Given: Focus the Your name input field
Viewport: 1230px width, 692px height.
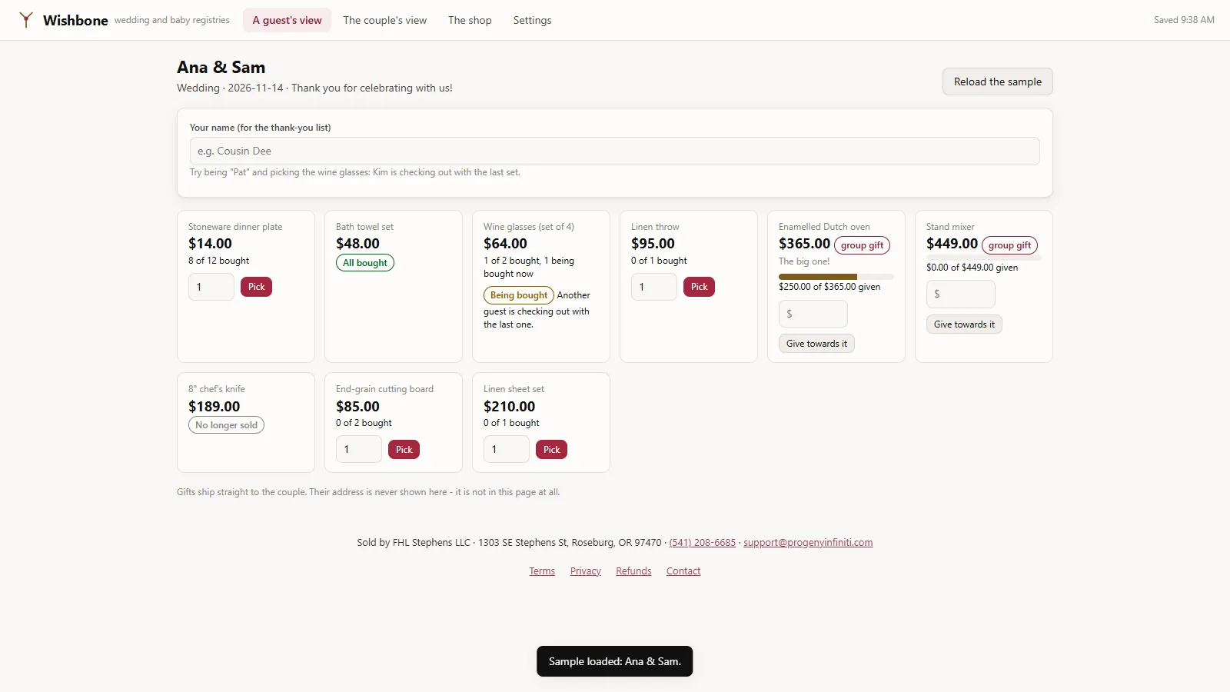Looking at the screenshot, I should (615, 151).
